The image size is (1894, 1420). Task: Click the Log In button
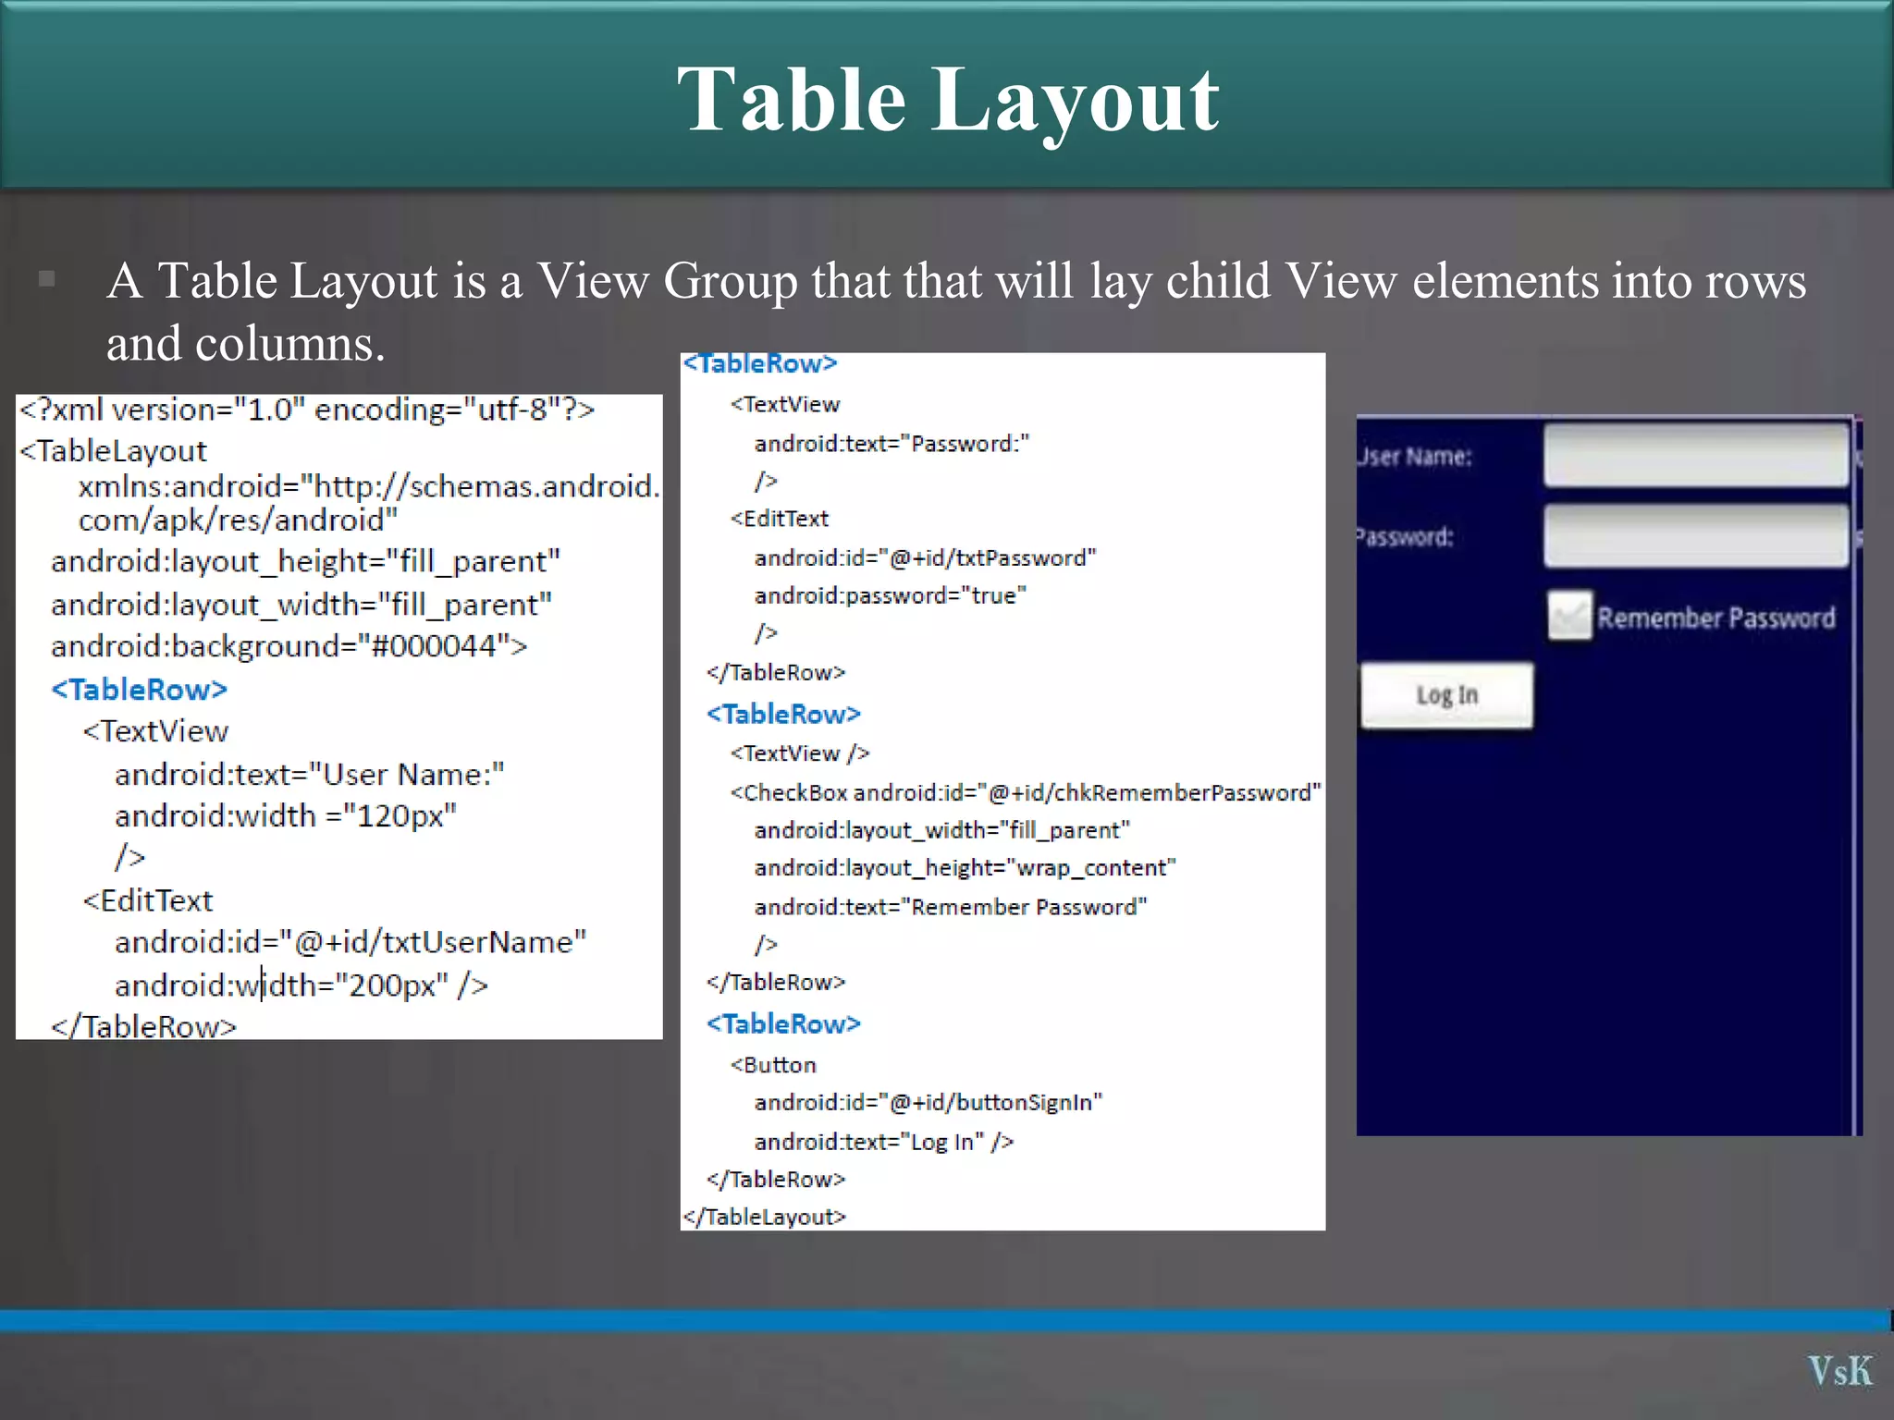pos(1446,695)
